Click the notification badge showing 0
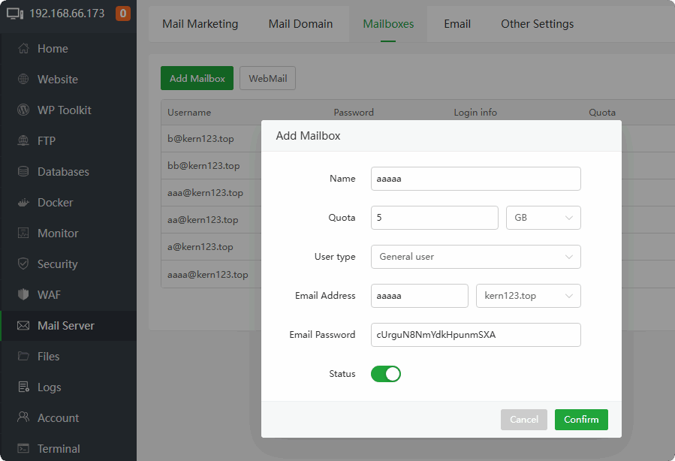This screenshot has width=675, height=461. tap(123, 14)
